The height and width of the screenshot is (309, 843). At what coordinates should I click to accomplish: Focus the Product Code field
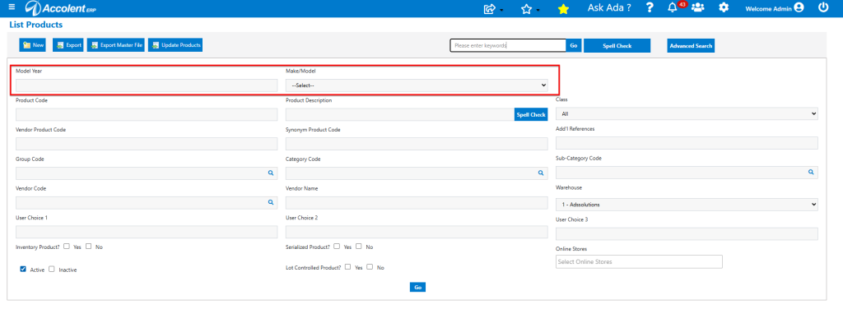(147, 114)
